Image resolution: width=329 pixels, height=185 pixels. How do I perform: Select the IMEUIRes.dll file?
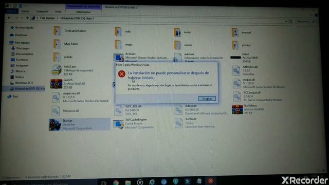click(x=245, y=70)
